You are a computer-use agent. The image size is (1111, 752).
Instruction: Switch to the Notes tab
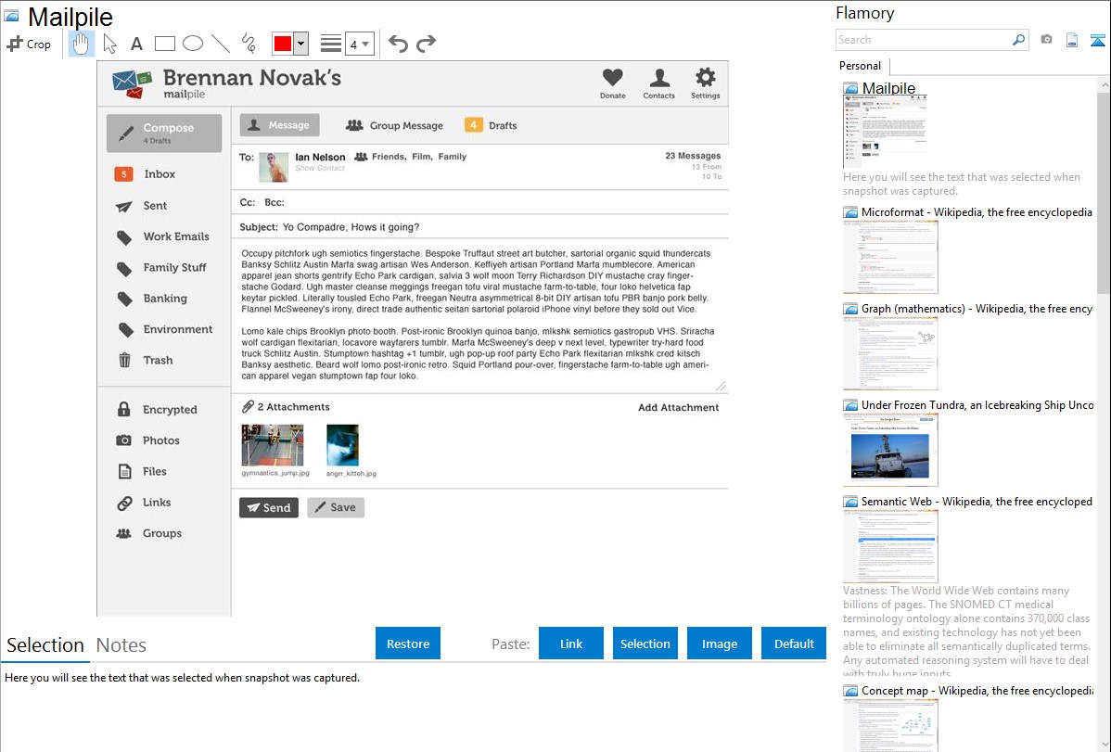(121, 645)
